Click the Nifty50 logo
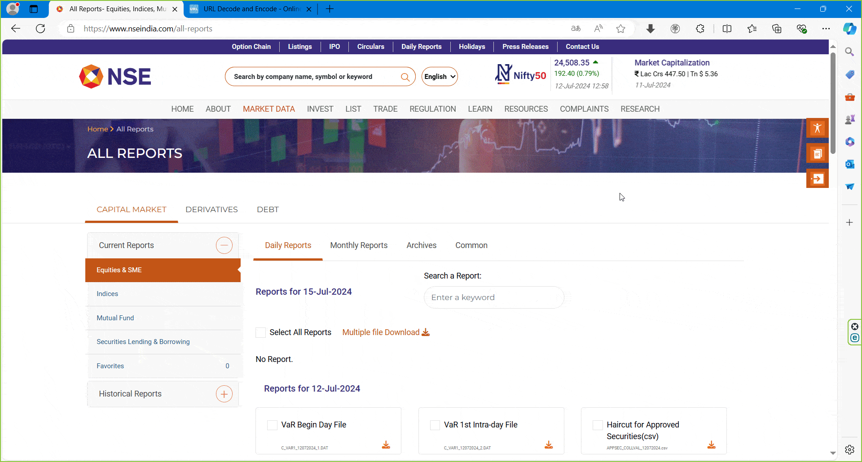 (520, 74)
